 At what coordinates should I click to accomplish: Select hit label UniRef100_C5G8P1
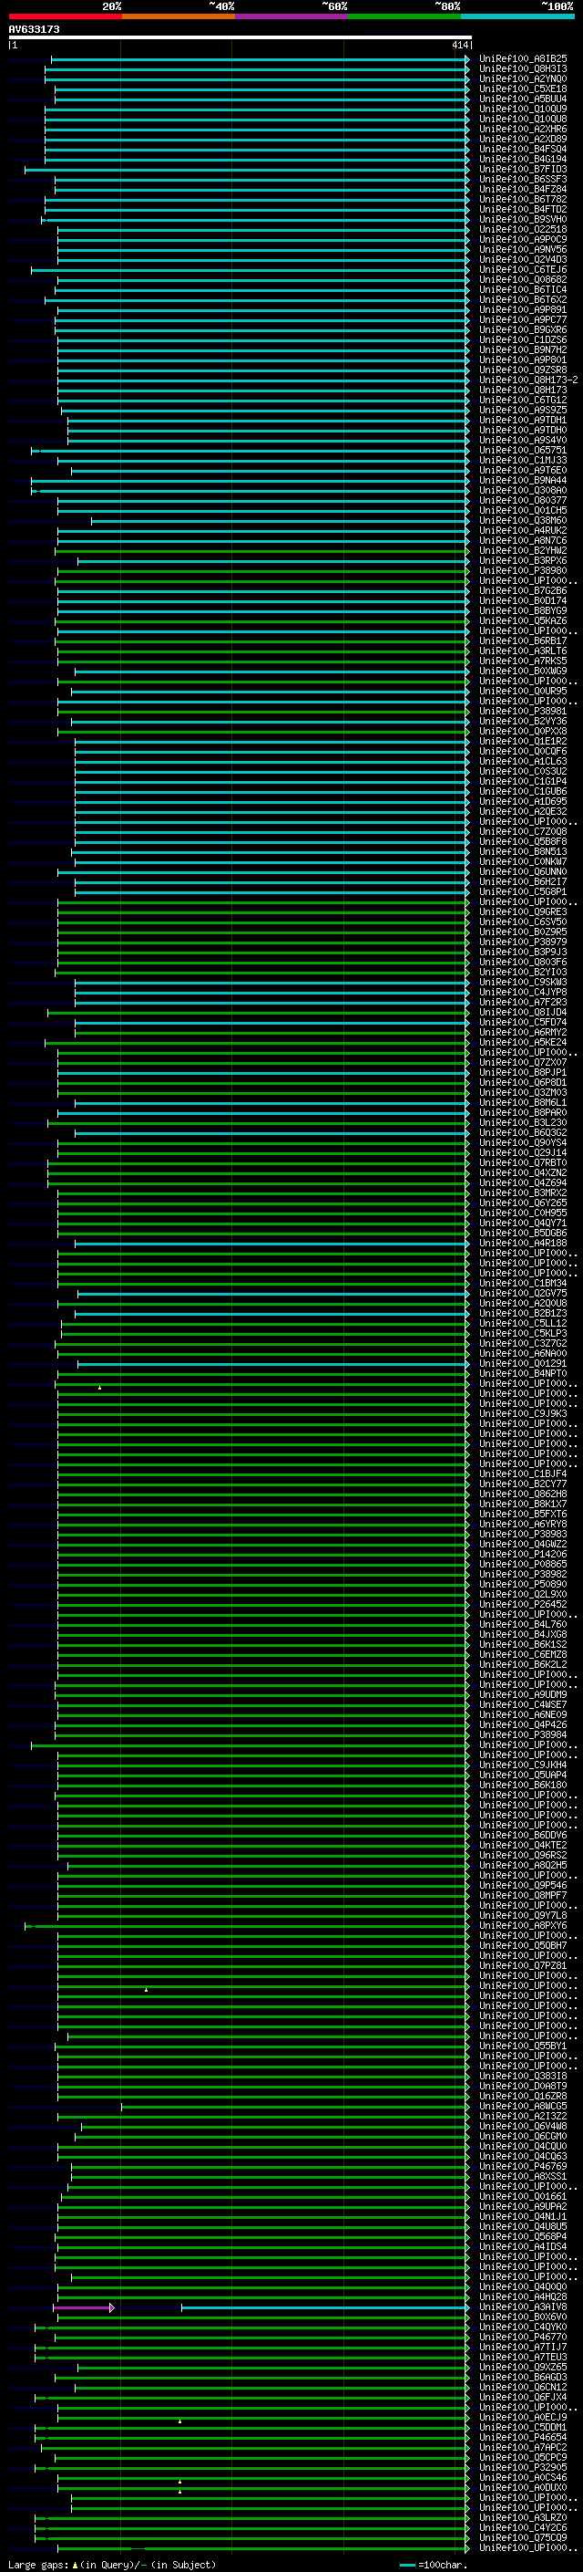tap(523, 892)
